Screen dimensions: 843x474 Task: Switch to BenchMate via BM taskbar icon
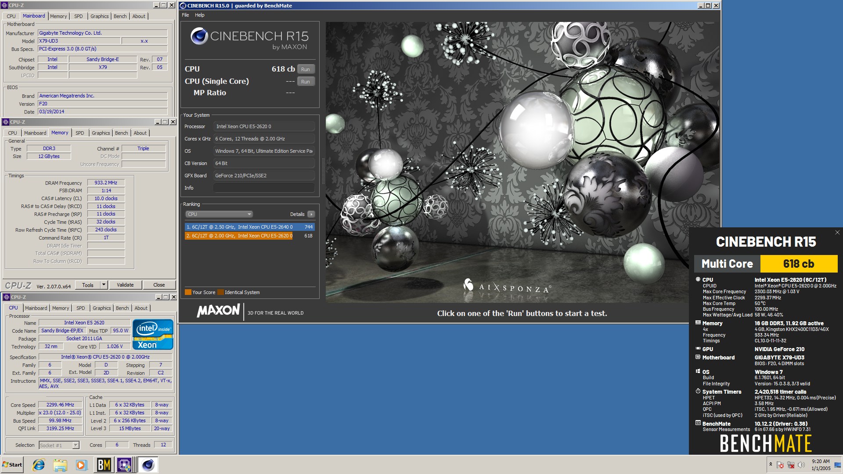[x=104, y=465]
